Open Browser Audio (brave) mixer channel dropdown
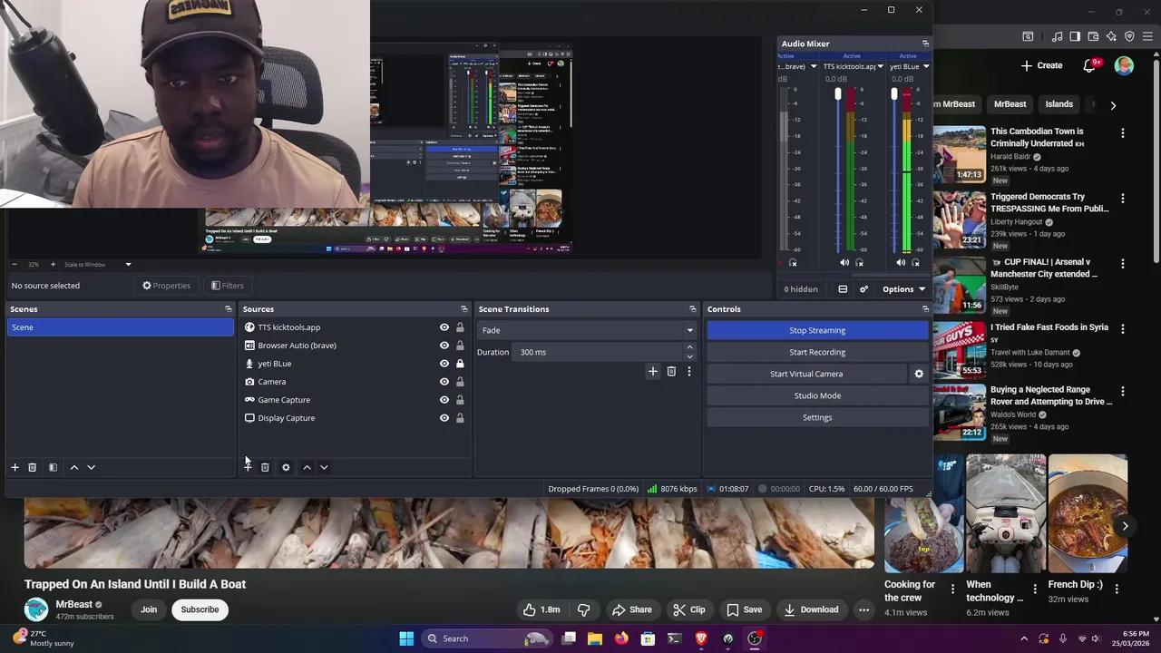The image size is (1161, 653). [x=813, y=66]
